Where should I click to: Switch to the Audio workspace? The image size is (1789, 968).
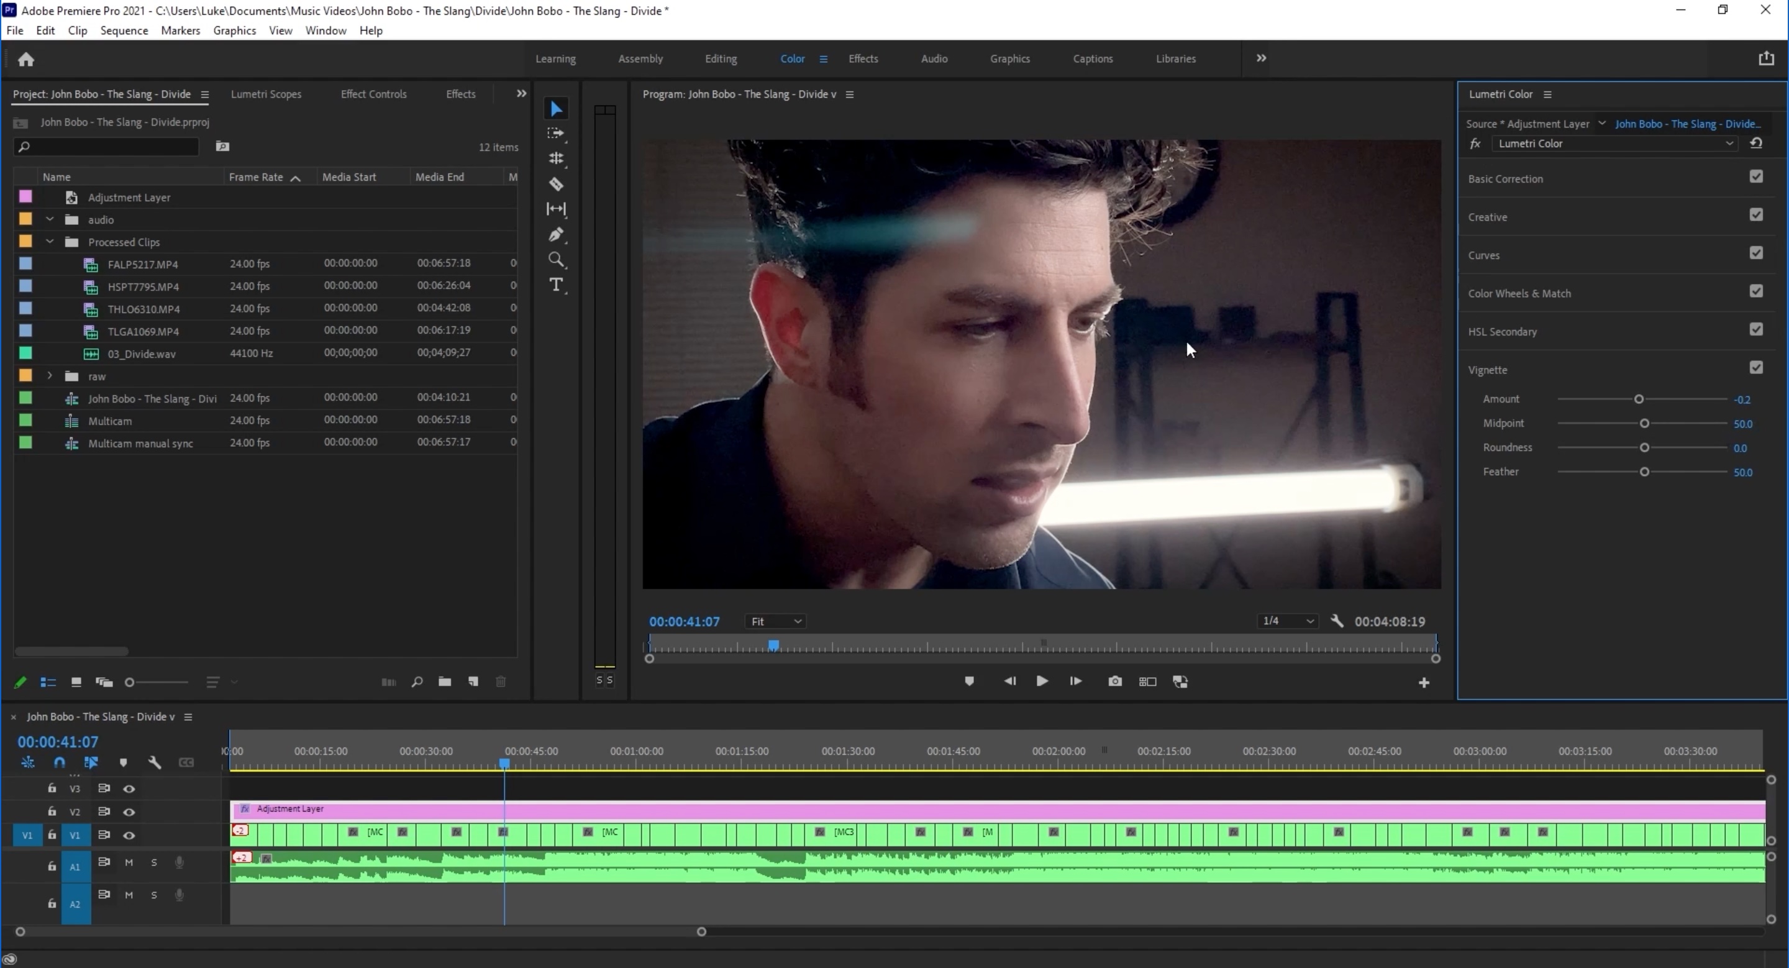point(934,59)
